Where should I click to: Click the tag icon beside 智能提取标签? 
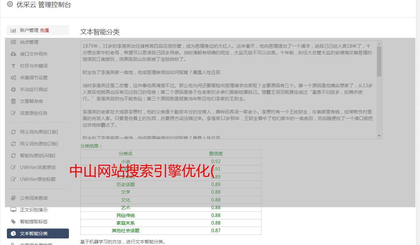click(13, 222)
